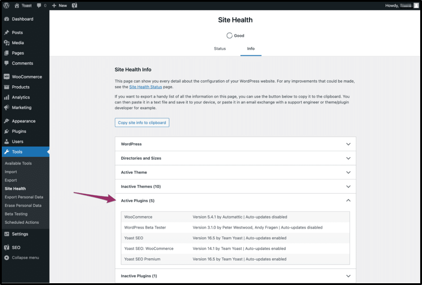Open Site Health submenu item
Viewport: 422px width, 285px height.
(x=15, y=189)
